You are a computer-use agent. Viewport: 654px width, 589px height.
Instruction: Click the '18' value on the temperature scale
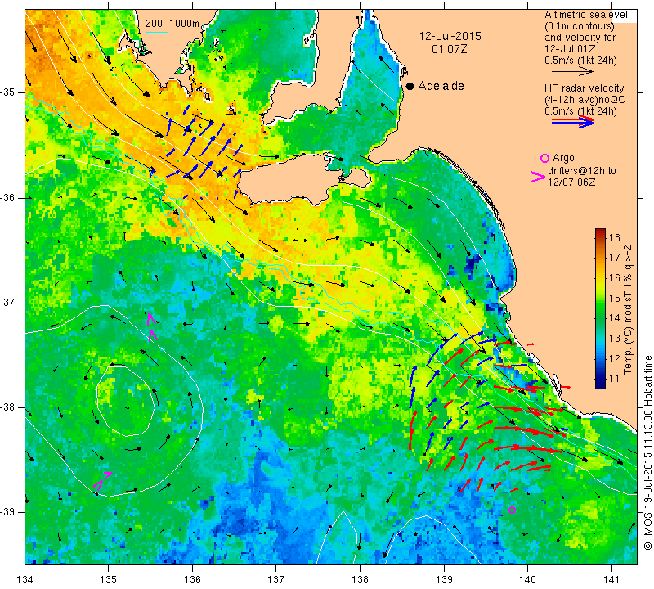point(615,238)
